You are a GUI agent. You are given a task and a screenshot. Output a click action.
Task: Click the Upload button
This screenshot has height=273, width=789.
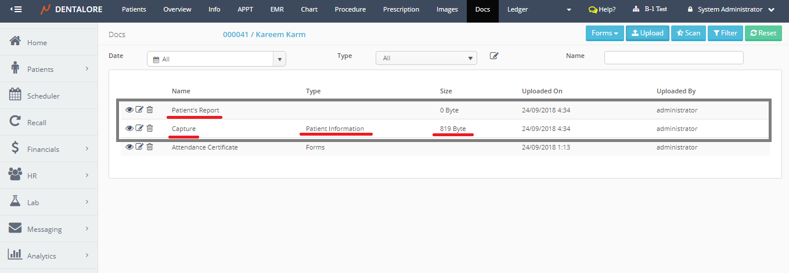(647, 33)
